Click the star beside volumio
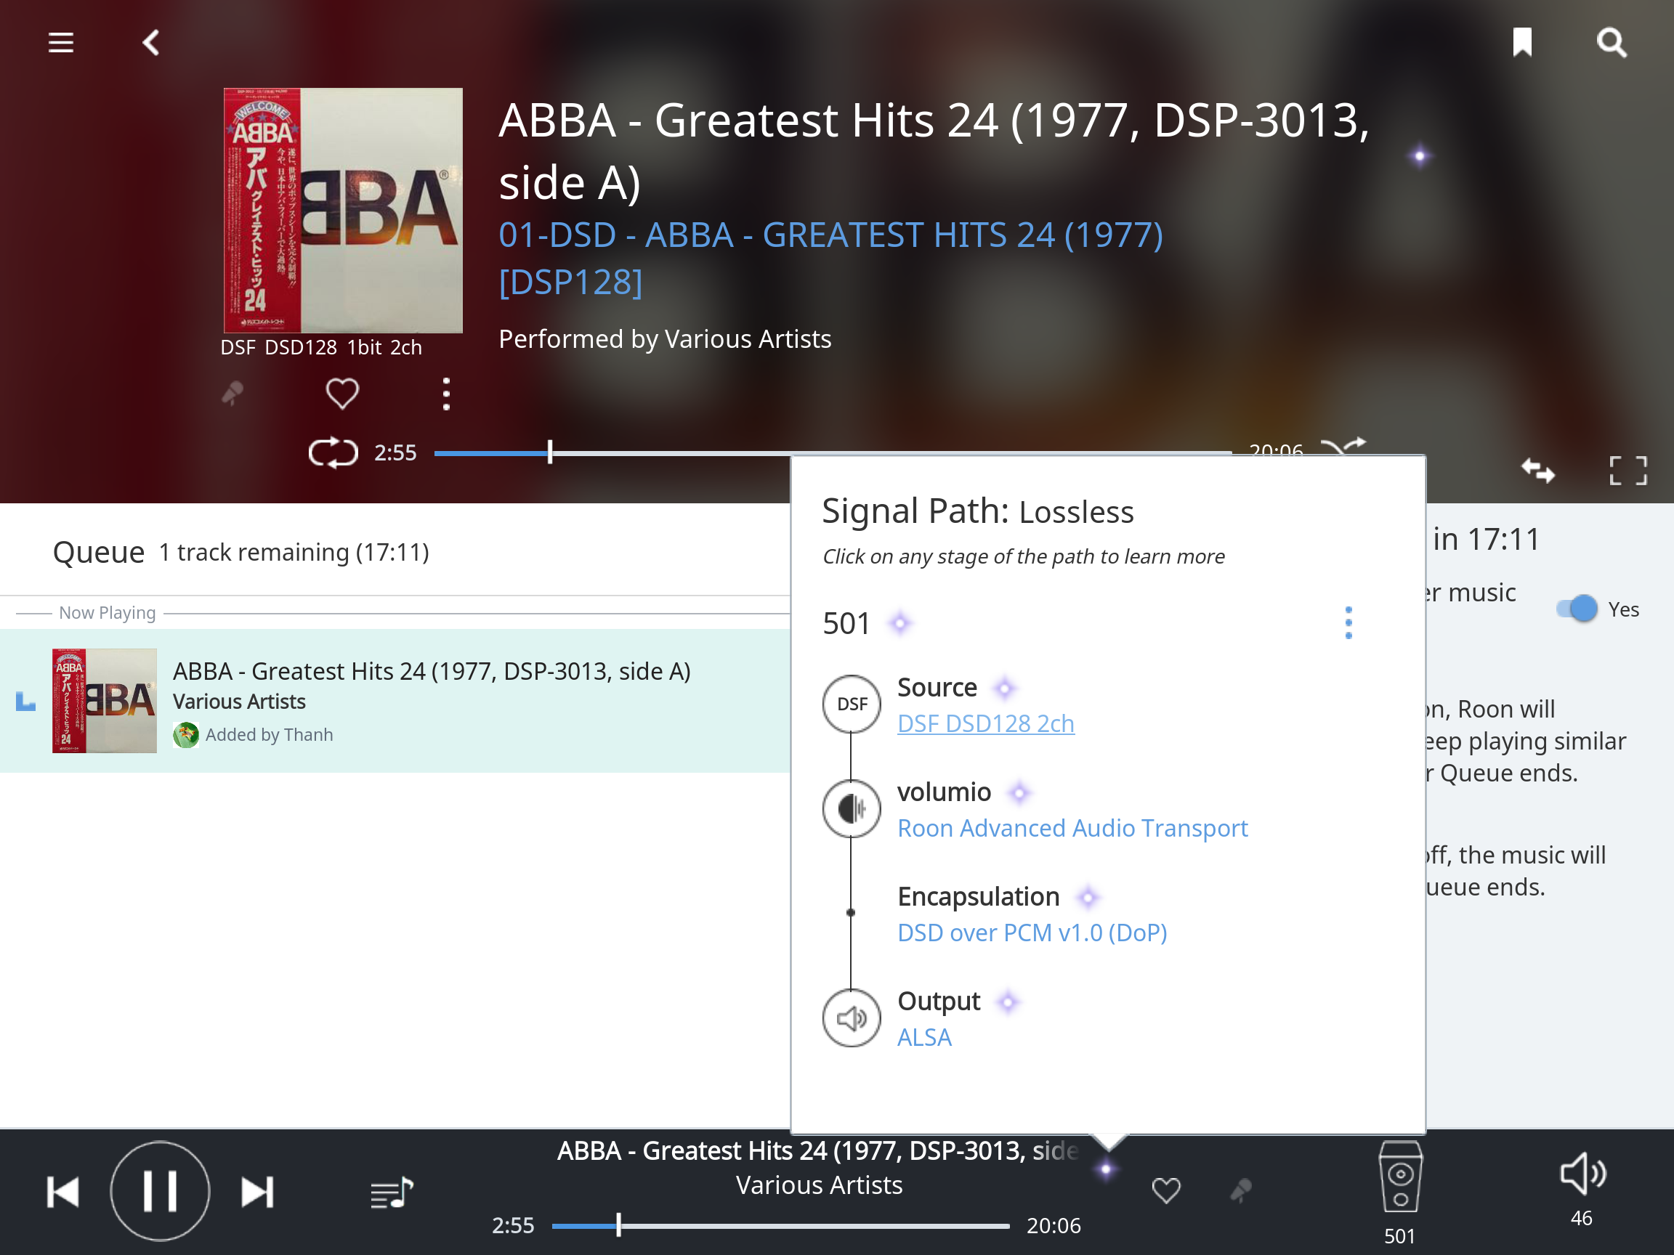 (x=1019, y=793)
